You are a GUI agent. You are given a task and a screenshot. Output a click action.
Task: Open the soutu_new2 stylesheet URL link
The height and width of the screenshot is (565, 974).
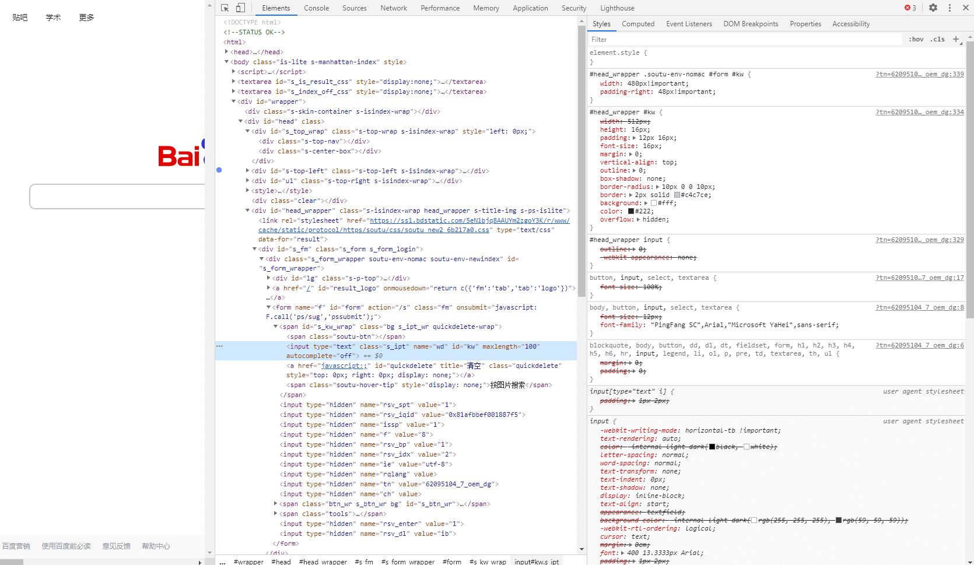coord(414,225)
